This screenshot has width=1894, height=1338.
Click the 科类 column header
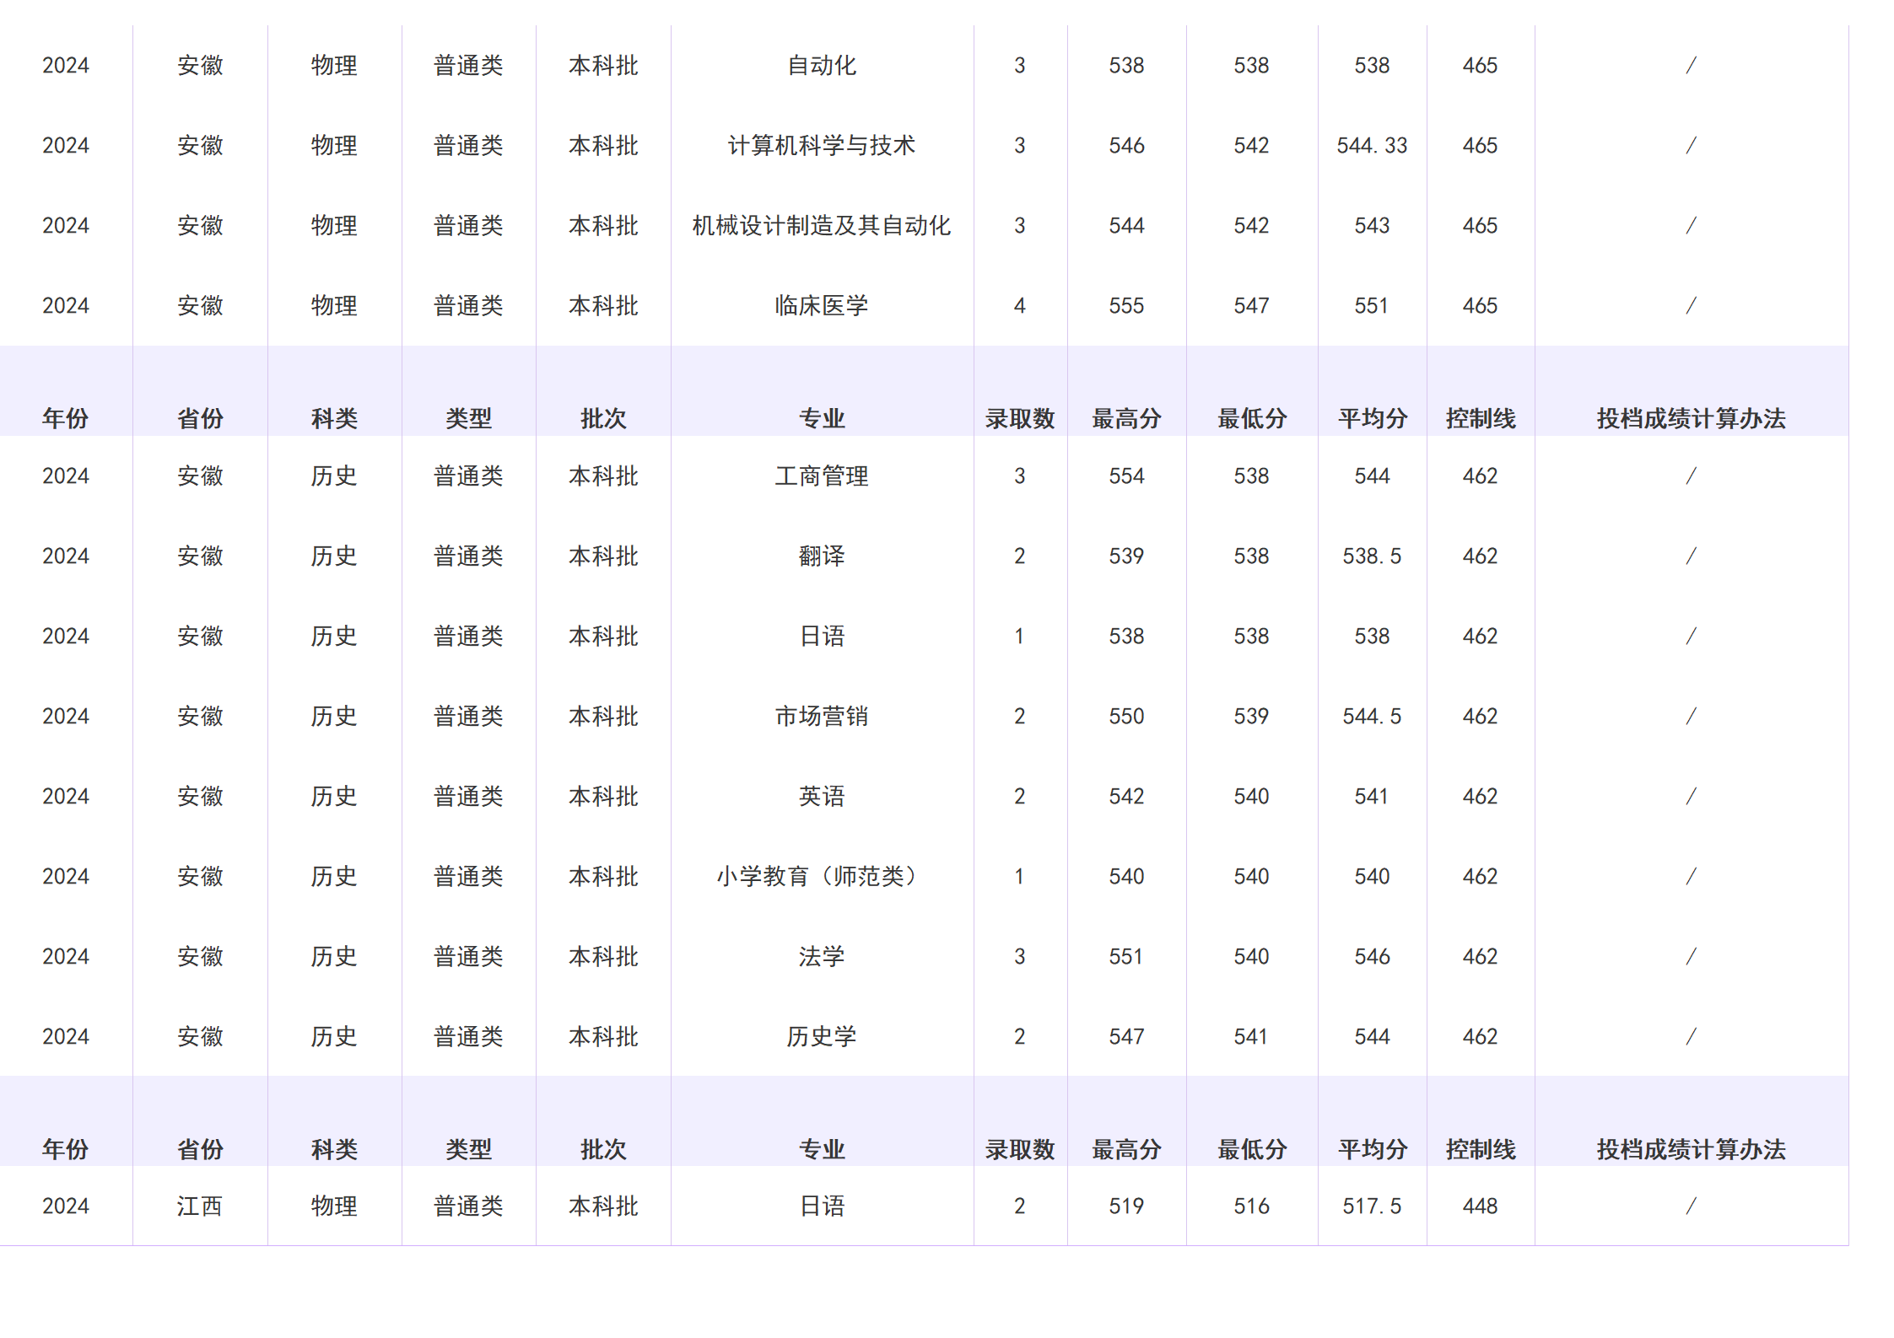334,415
